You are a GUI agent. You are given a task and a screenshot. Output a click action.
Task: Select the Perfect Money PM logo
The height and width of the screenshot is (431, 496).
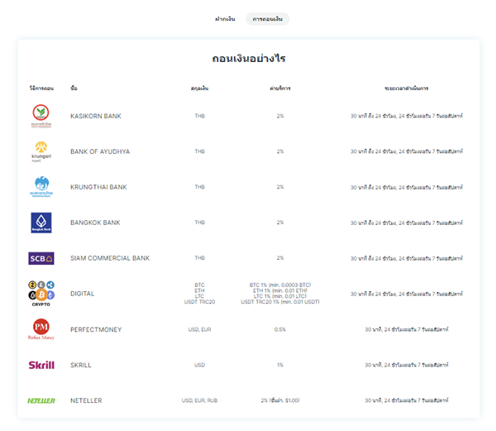[41, 329]
